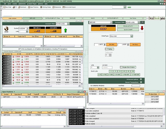Collapse Recent Transactions section
The image size is (166, 129).
141,82
